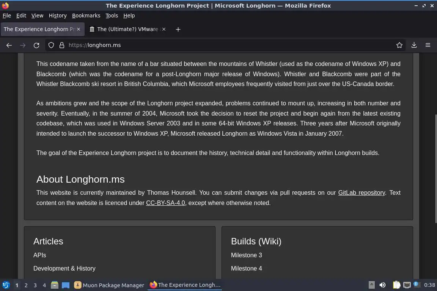Click the blue show-desktop icon in taskbar
Screen dimensions: 437x291
coord(66,285)
